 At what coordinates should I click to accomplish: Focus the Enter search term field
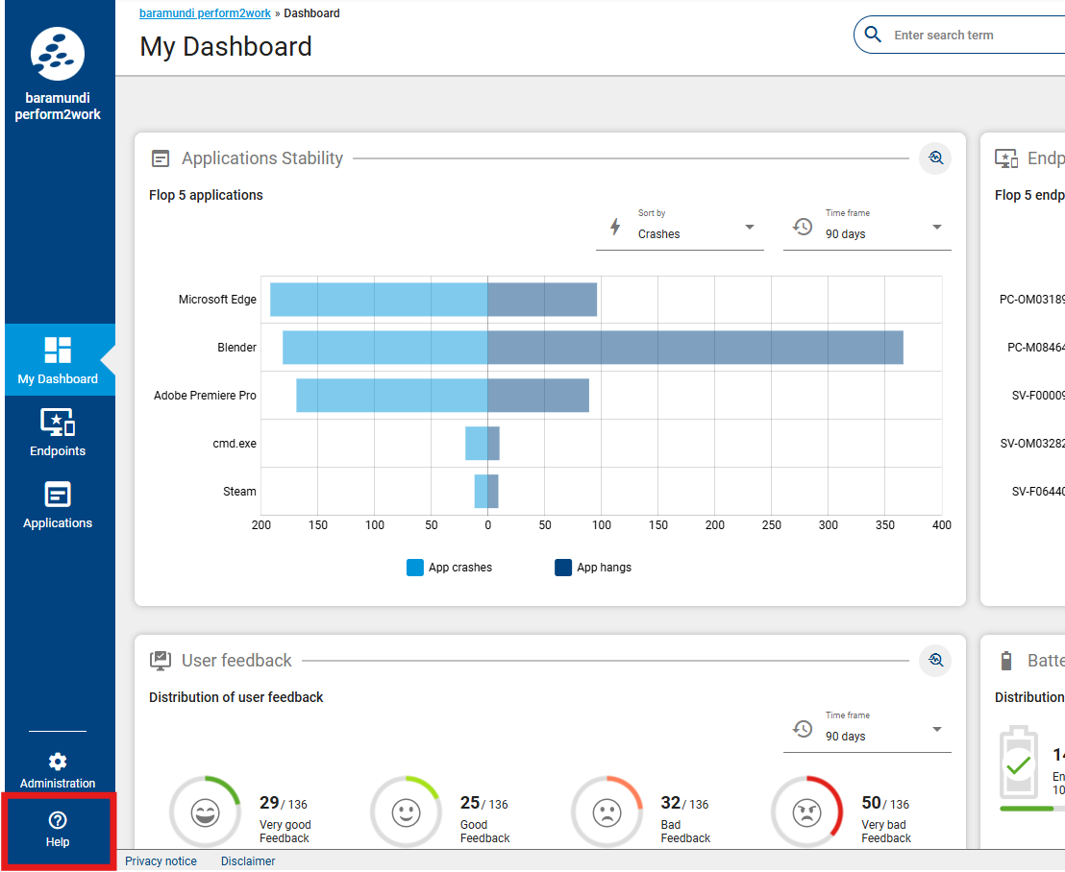pyautogui.click(x=971, y=36)
